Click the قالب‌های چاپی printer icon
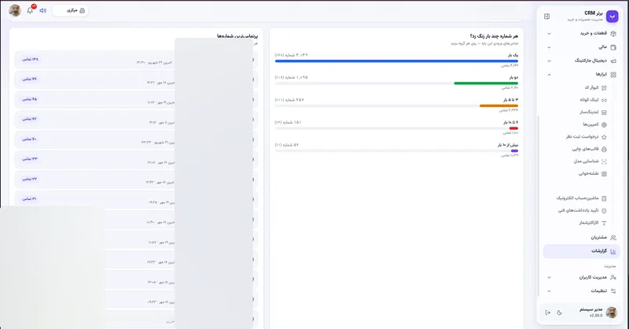The width and height of the screenshot is (629, 329). (604, 150)
